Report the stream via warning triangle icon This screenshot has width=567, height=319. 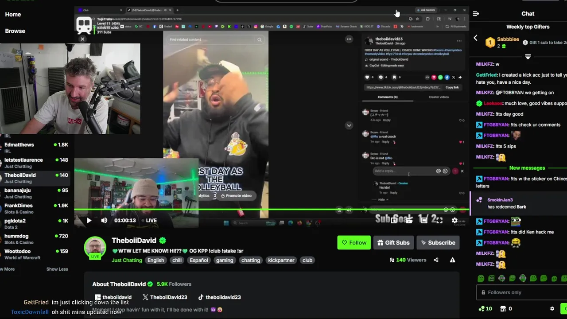pos(452,260)
